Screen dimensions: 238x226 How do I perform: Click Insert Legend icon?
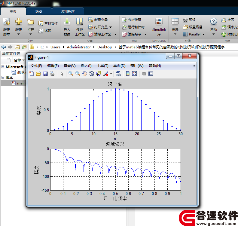tap(135, 74)
